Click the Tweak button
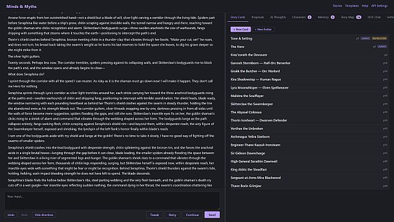Viewport: 394px width, 222px height. coord(154,215)
